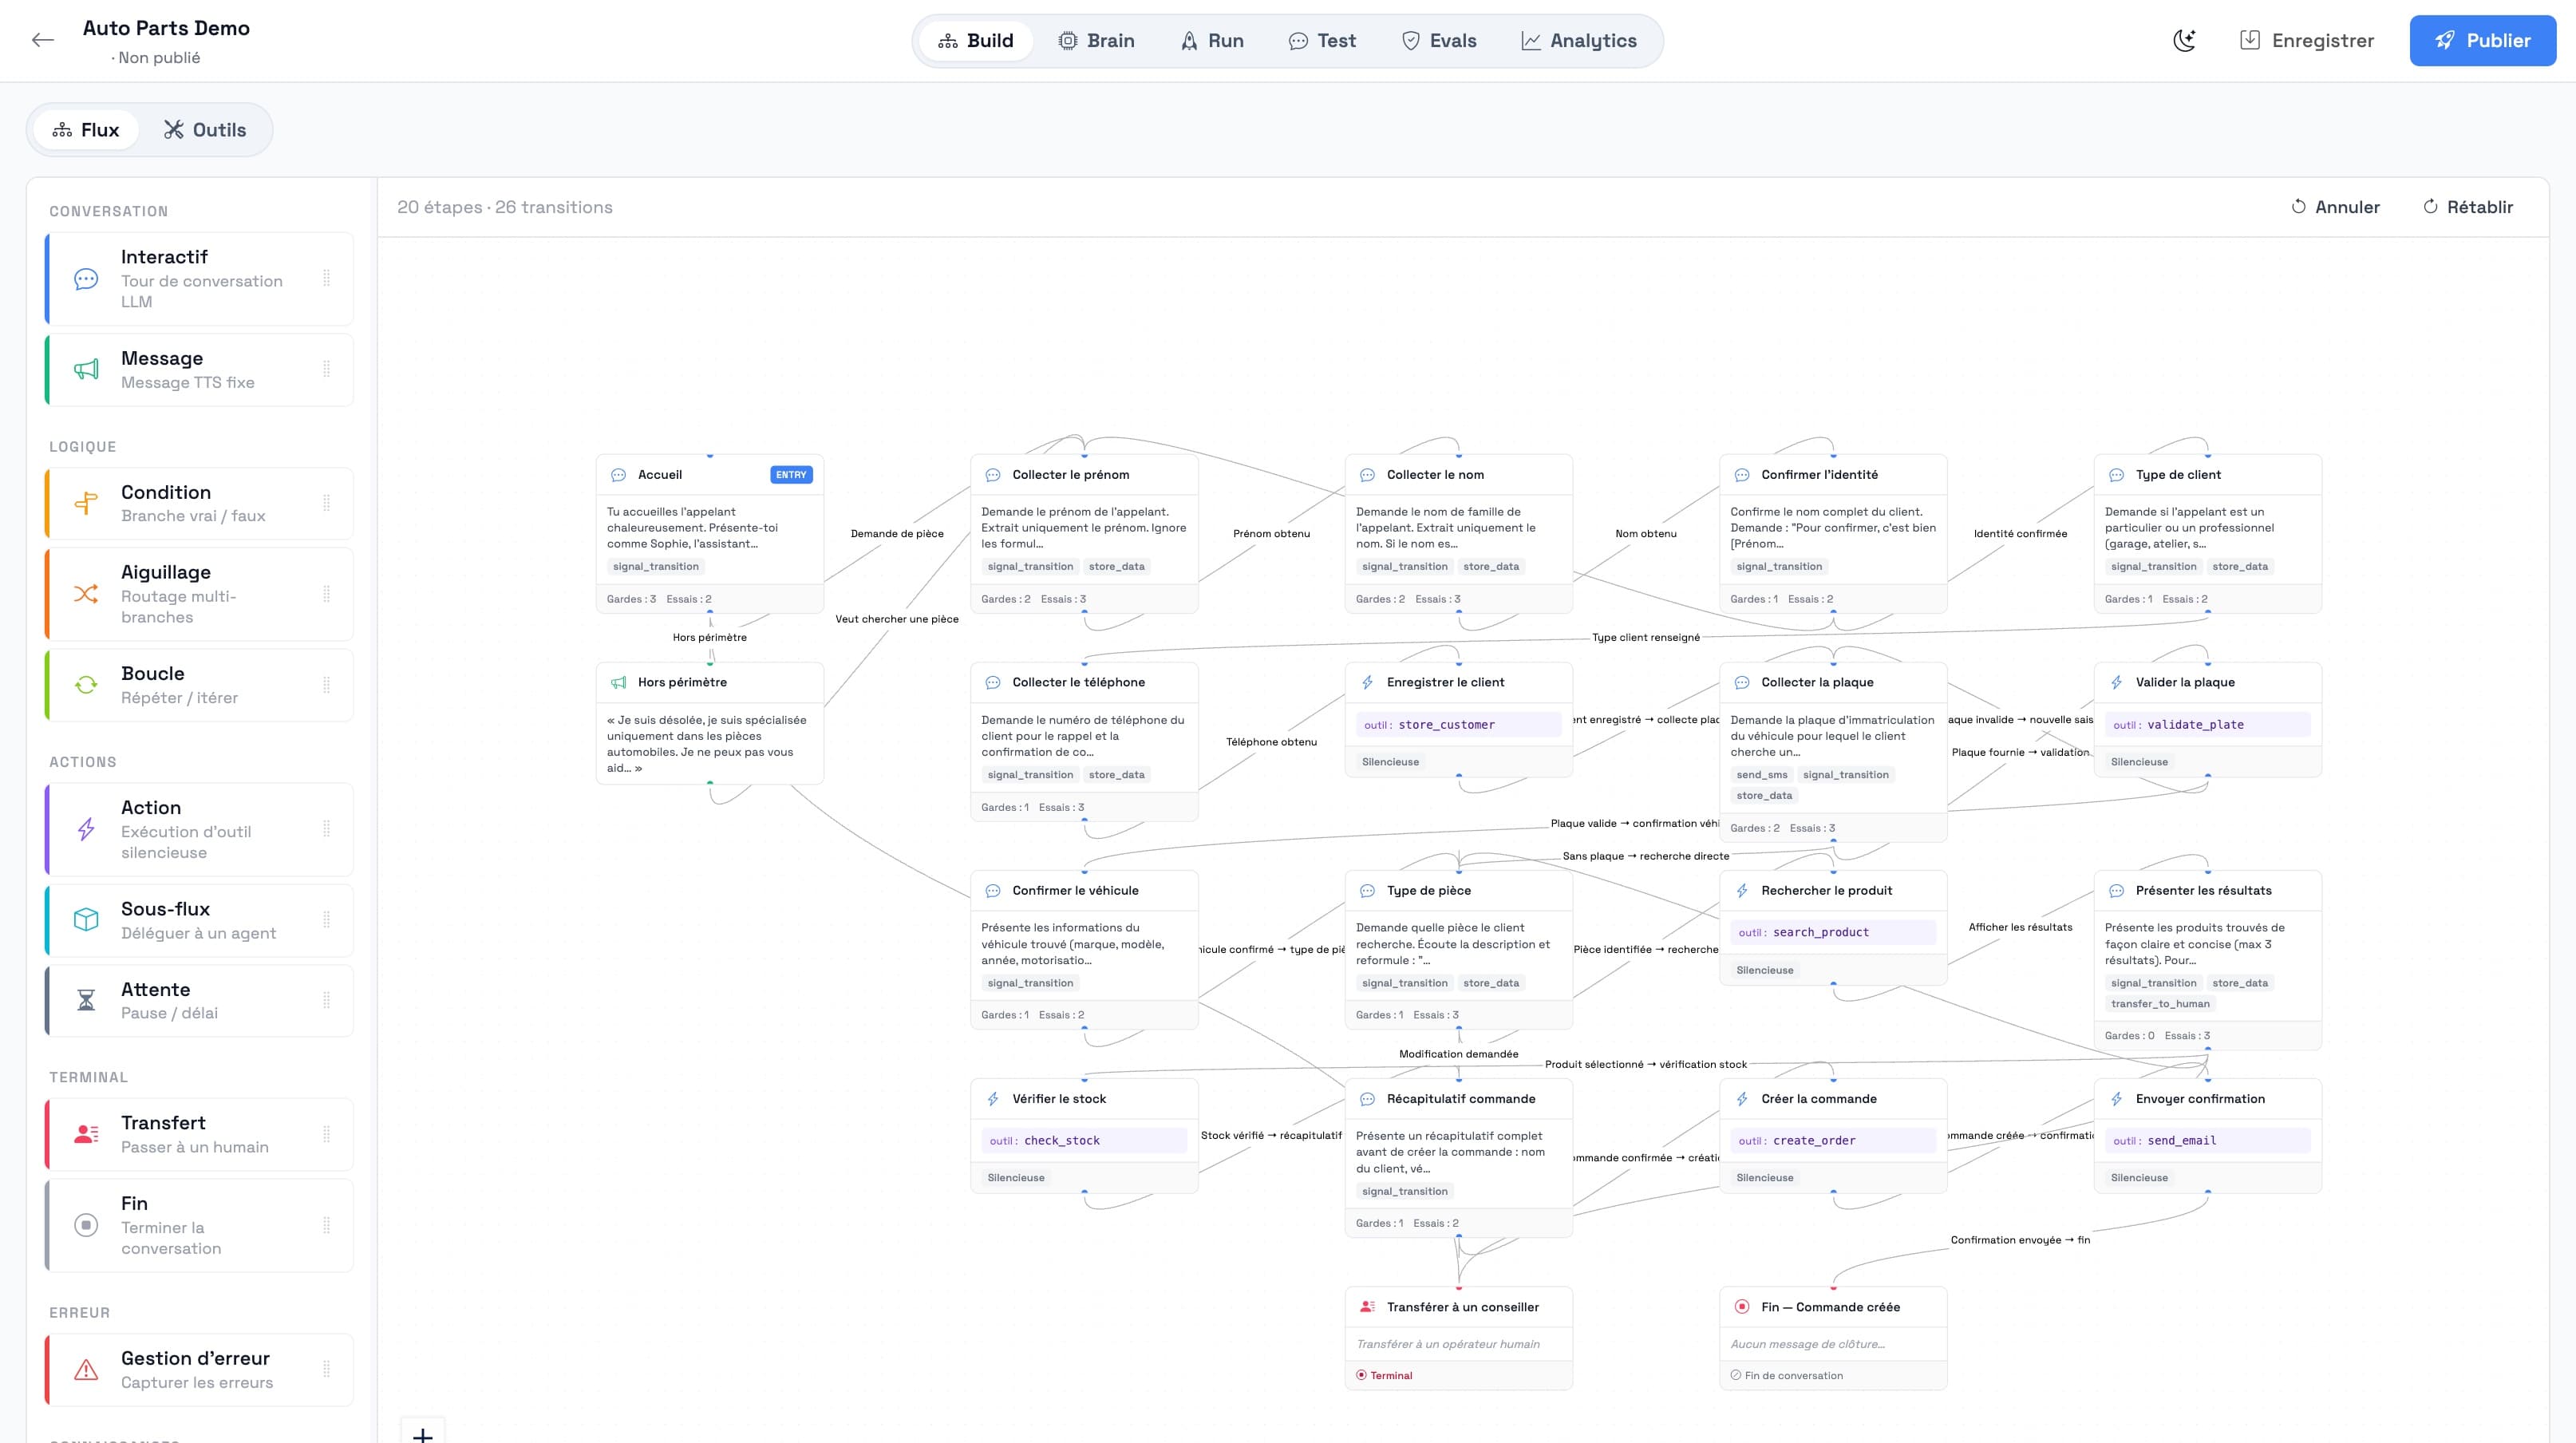This screenshot has height=1443, width=2576.
Task: Click the Hors périmètre megaphone icon
Action: 618,682
